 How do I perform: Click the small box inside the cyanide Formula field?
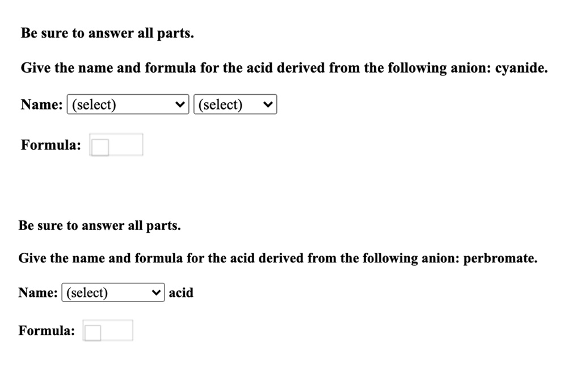point(99,146)
